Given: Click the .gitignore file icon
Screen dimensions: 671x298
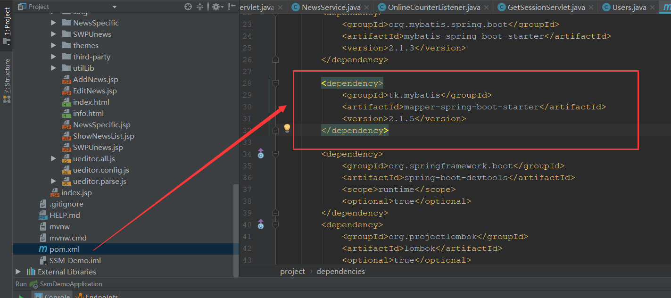Looking at the screenshot, I should coord(43,204).
